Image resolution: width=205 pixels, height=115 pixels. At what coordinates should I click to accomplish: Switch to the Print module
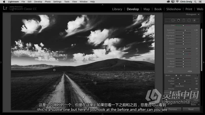pyautogui.click(x=189, y=9)
